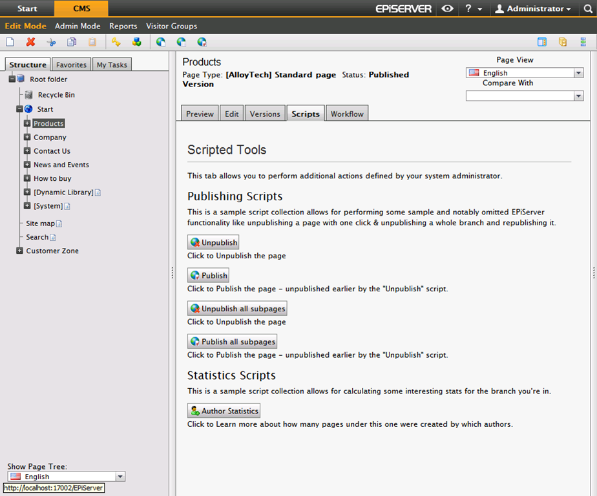Click the magnifier search icon in header
Viewport: 597px width, 496px height.
click(x=587, y=9)
